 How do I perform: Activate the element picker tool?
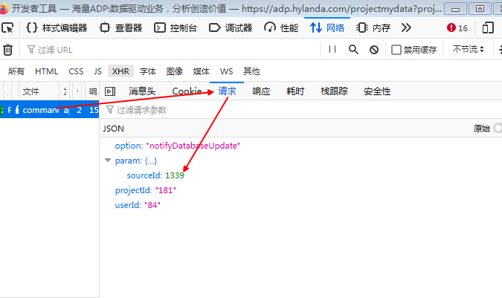7,28
